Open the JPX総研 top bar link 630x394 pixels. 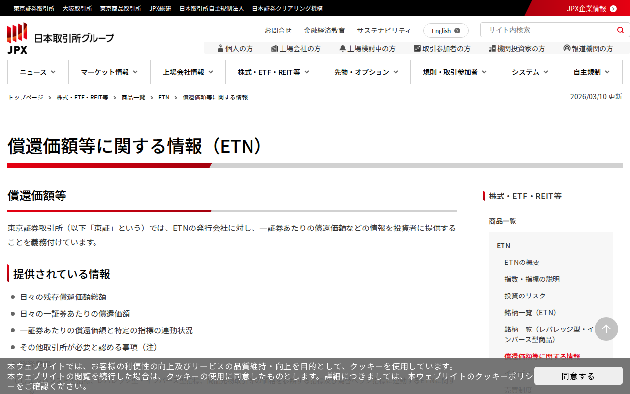point(160,8)
